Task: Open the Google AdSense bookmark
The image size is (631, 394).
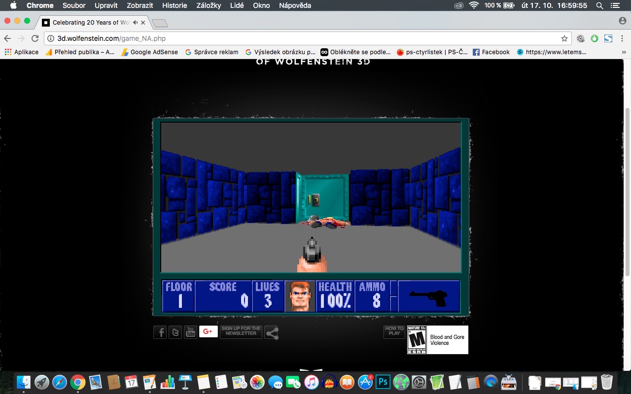Action: 150,52
